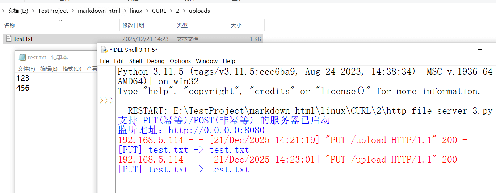Screen dimensions: 496x193
Task: Expand chevron before 文档 (E:) in breadcrumb
Action: pos(3,11)
